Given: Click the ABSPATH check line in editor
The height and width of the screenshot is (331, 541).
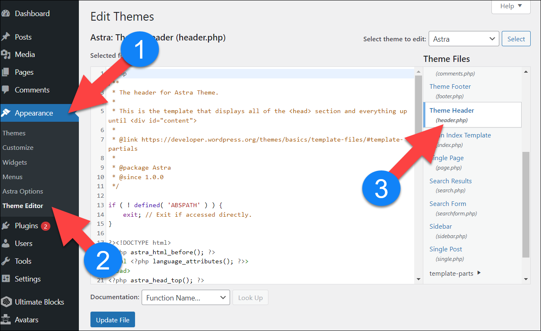Looking at the screenshot, I should (x=166, y=205).
